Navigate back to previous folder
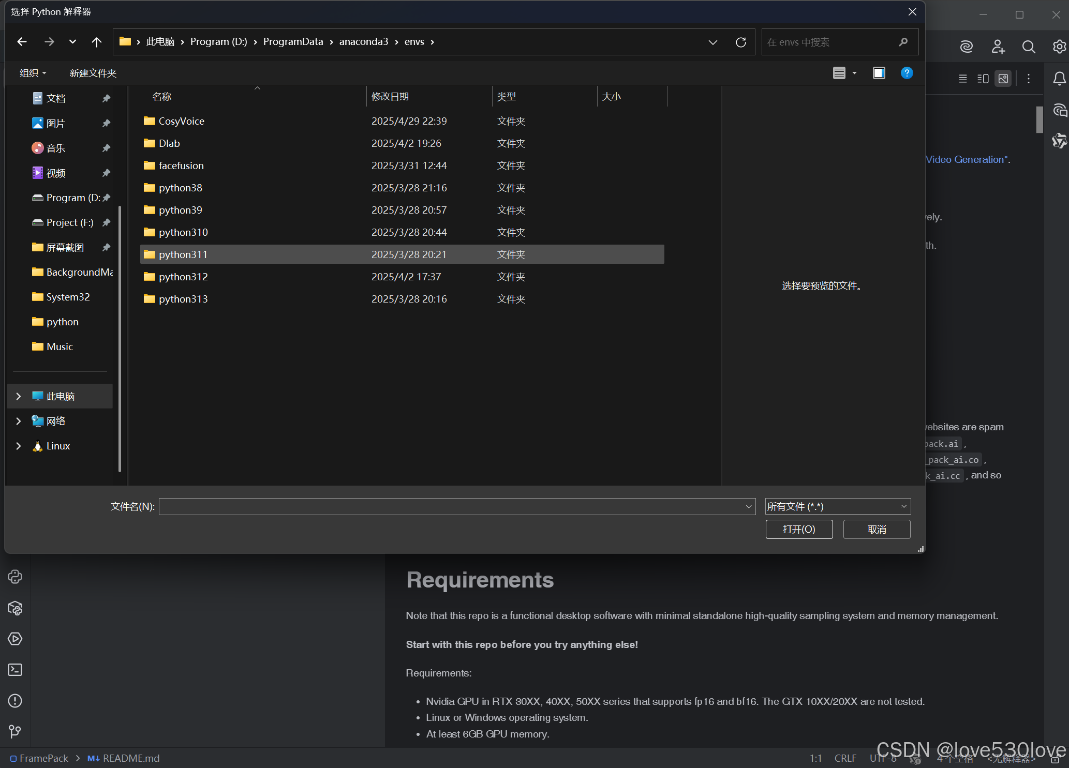 (22, 42)
